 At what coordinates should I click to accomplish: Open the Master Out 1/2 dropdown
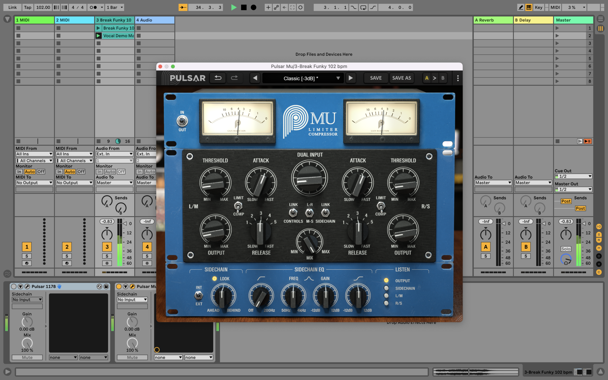pyautogui.click(x=573, y=189)
